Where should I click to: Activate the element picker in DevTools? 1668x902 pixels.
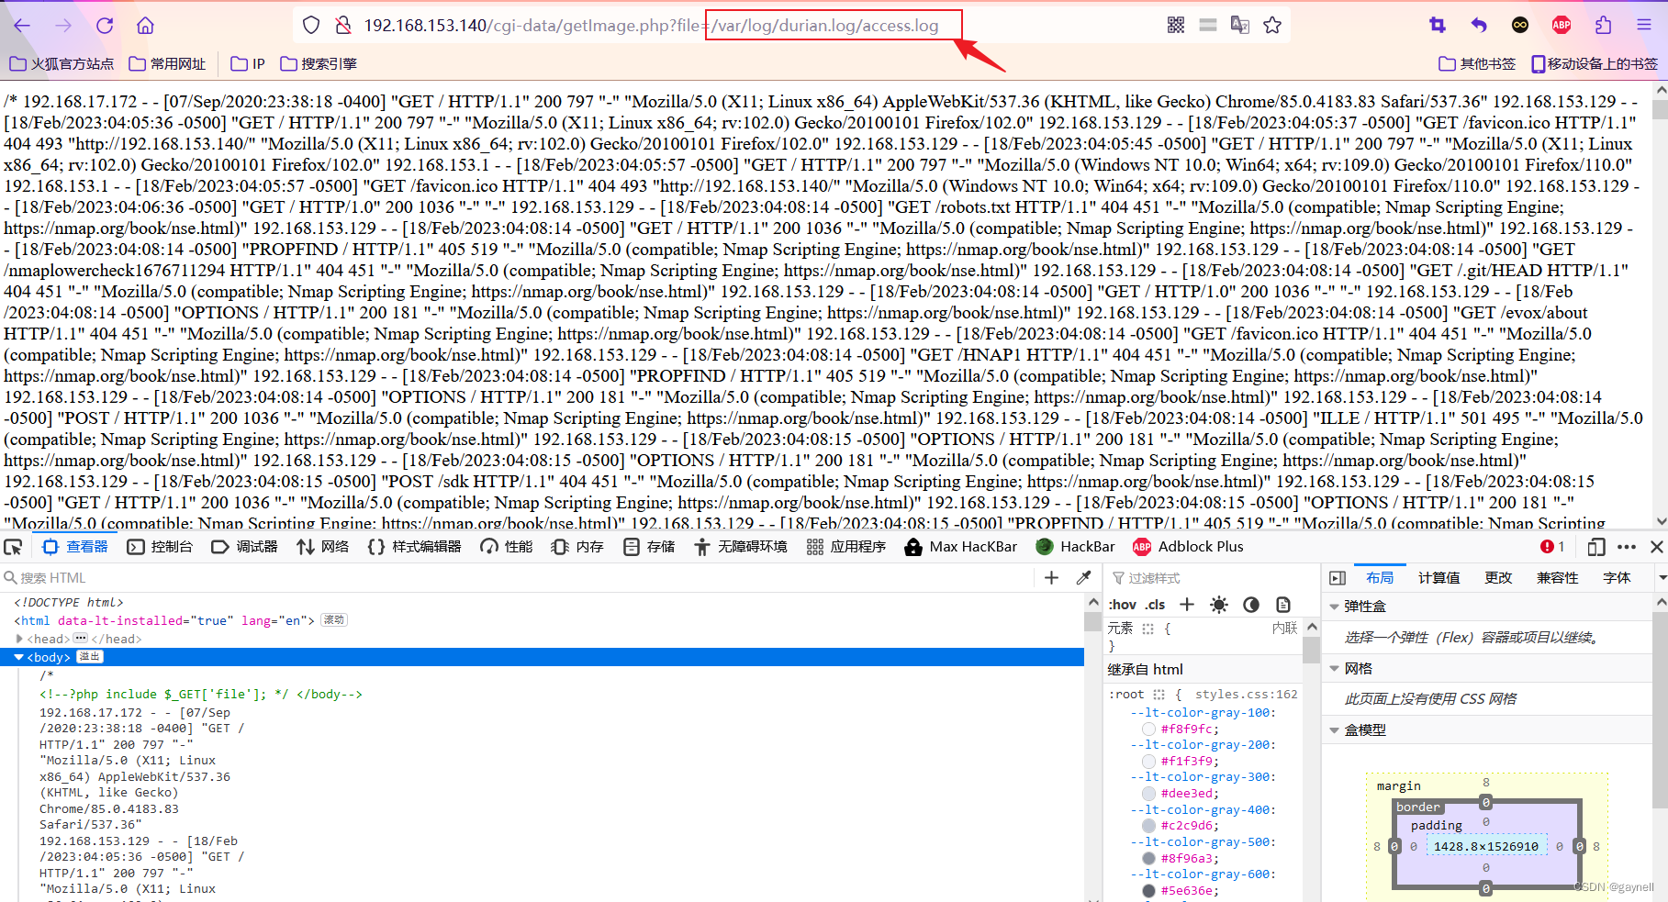(x=13, y=547)
